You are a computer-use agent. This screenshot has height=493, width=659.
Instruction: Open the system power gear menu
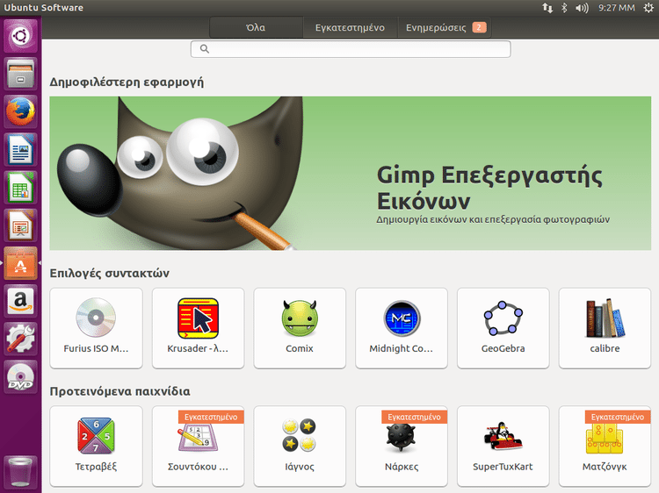648,8
